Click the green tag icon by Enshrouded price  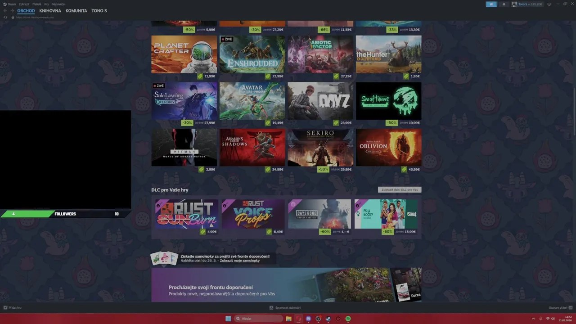click(268, 76)
